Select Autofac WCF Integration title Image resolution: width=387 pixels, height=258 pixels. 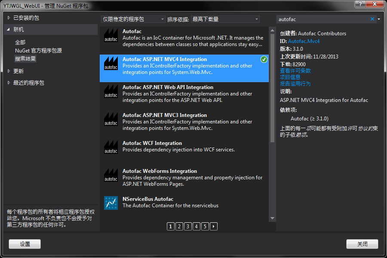(152, 143)
